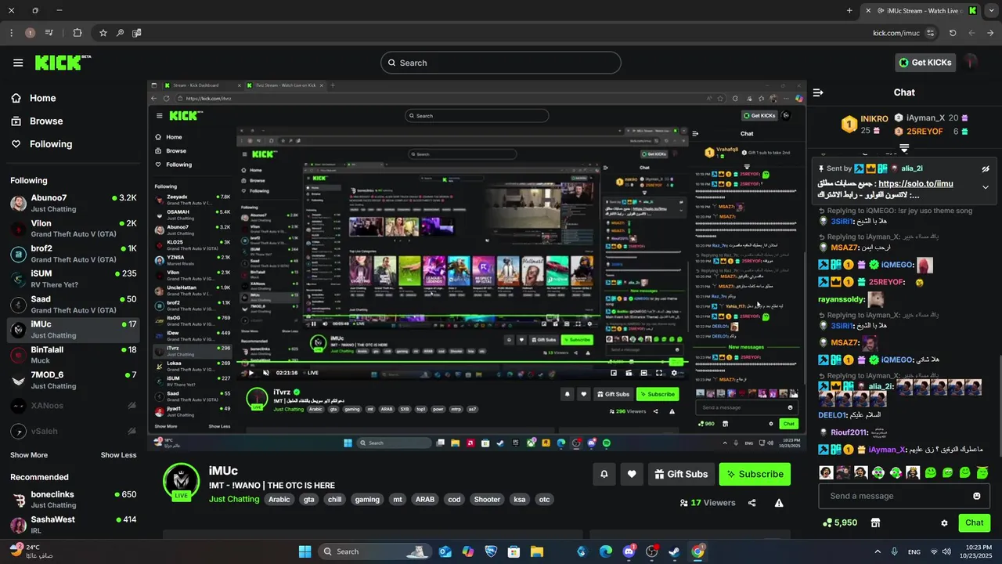
Task: Report the stream warning triangle icon
Action: point(779,503)
